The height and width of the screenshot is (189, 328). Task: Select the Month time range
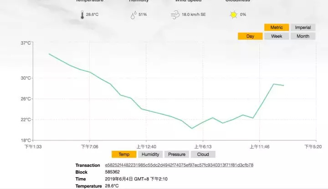303,36
